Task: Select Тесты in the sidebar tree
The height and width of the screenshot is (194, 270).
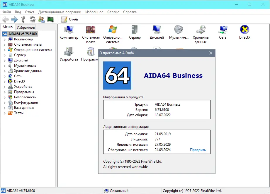Action: [x=18, y=113]
